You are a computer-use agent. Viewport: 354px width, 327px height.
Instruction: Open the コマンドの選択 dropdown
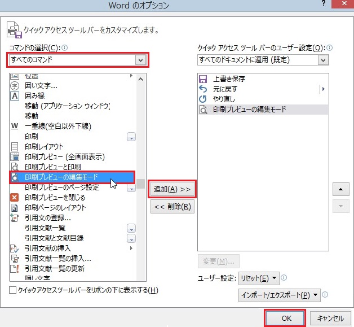78,60
